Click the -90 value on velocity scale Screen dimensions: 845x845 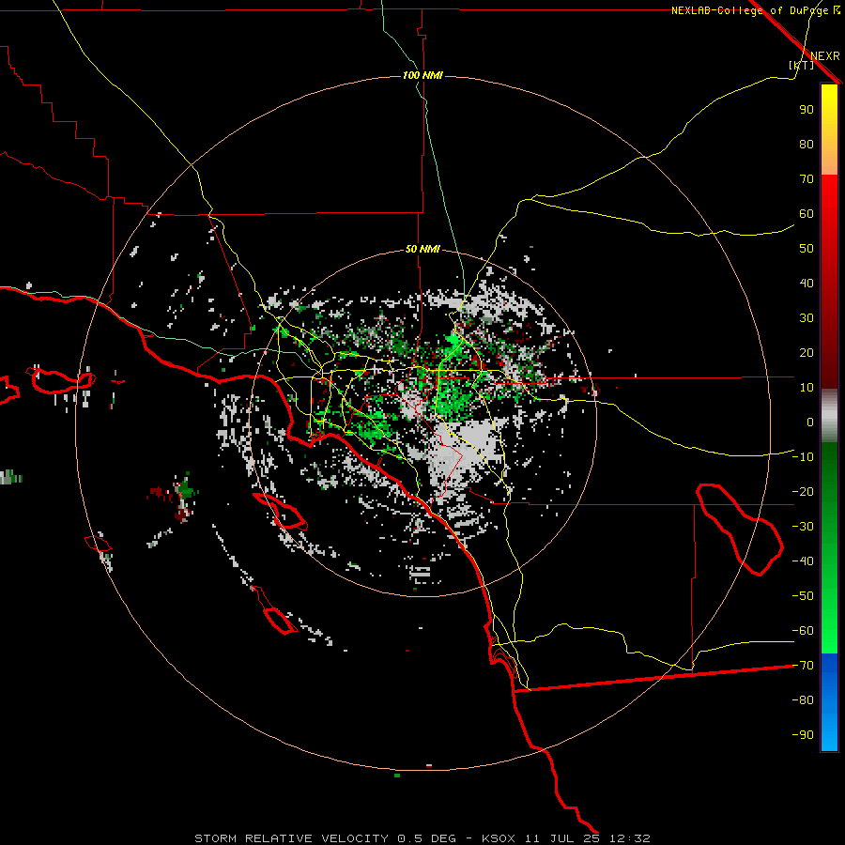pyautogui.click(x=803, y=735)
